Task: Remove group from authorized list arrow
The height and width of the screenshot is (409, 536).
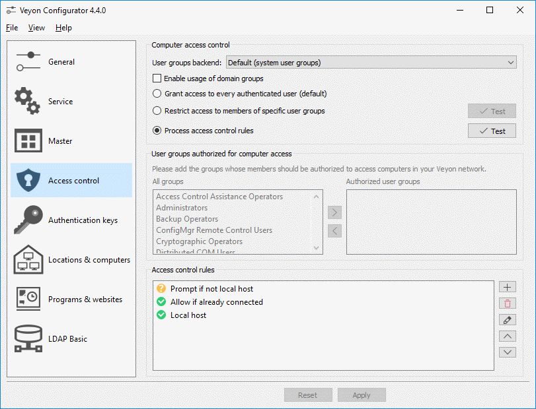Action: (x=334, y=231)
